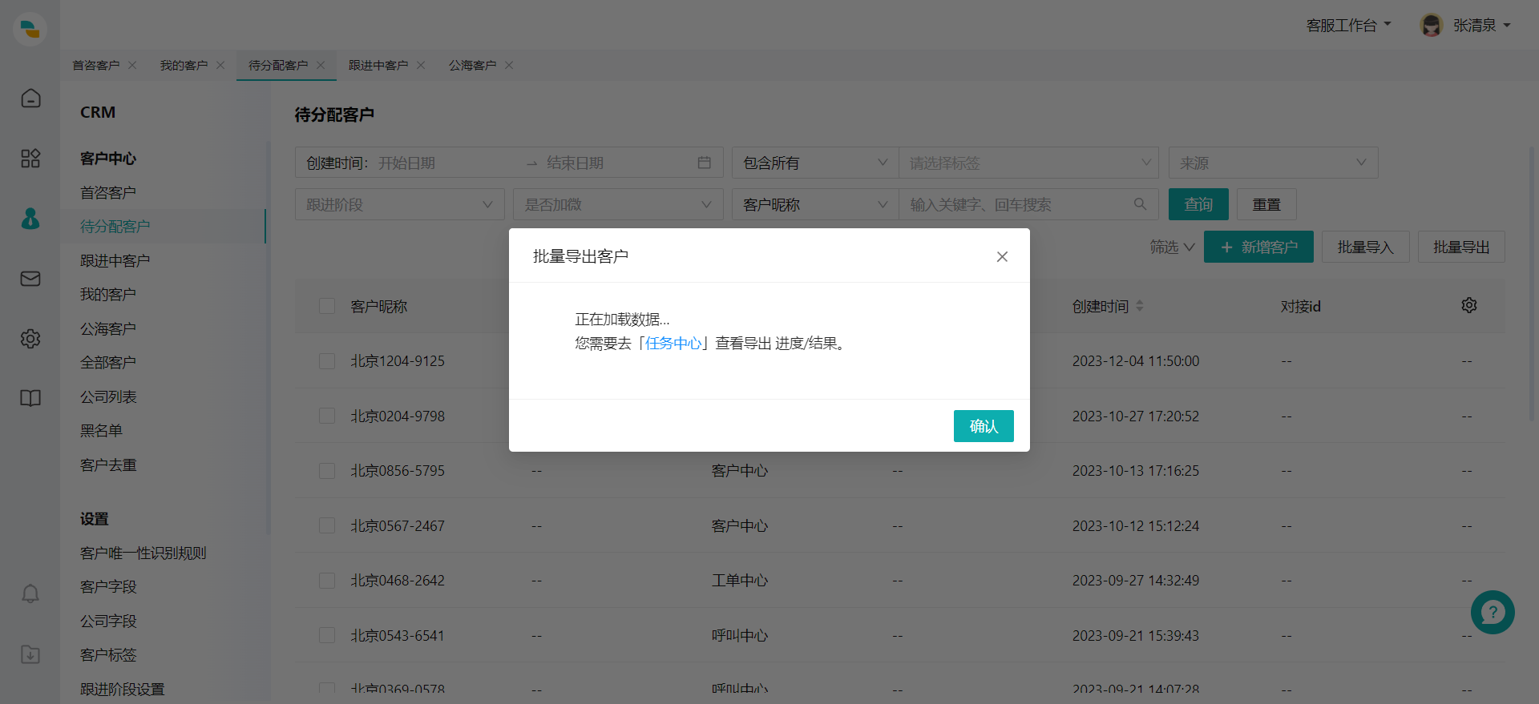This screenshot has width=1539, height=704.
Task: Open the 跟进阶段 dropdown
Action: [x=399, y=204]
